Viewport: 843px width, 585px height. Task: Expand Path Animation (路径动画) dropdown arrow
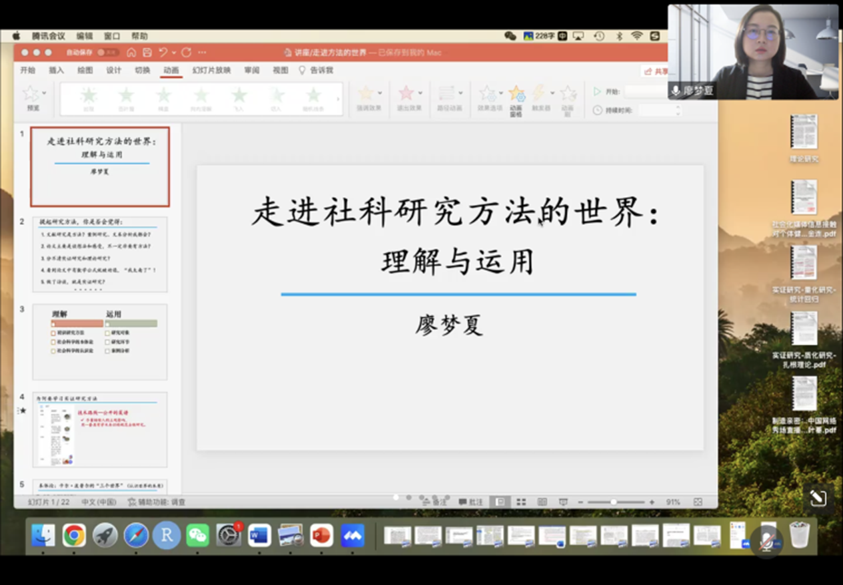(460, 93)
